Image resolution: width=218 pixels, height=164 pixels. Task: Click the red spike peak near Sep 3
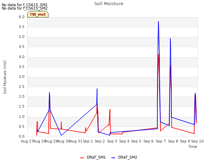[110, 109]
